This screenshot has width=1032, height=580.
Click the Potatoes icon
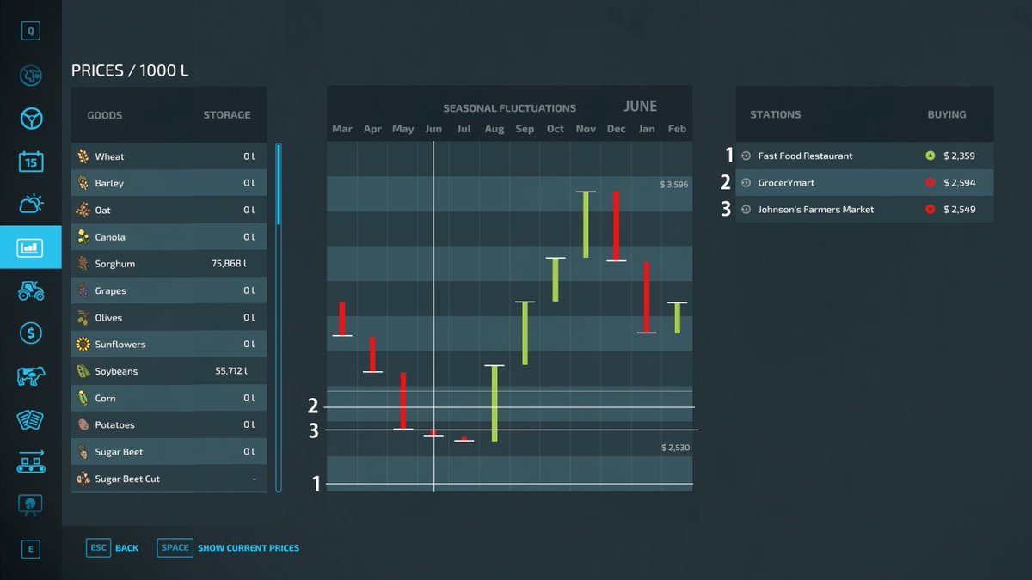(83, 424)
